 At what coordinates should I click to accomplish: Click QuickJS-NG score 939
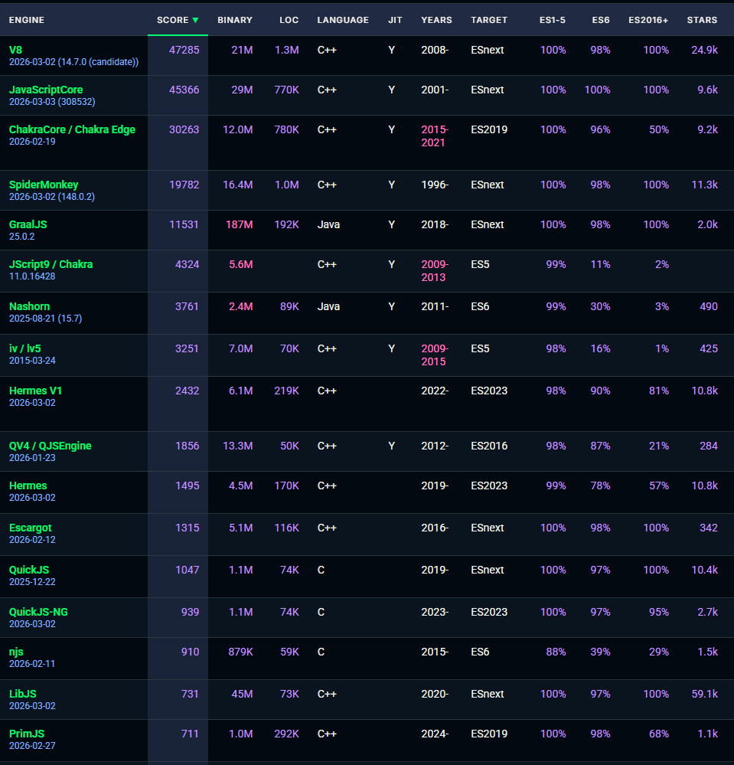(191, 612)
